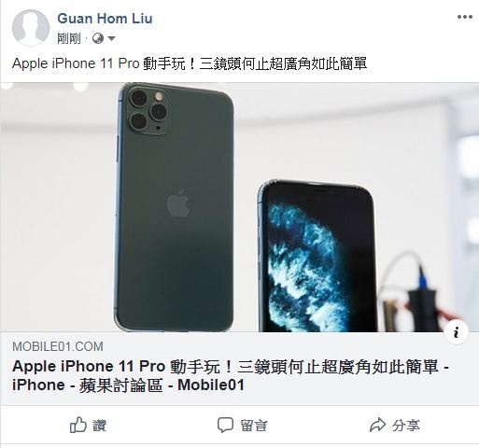Click the iPhone with blue wallpaper screen
479x448 pixels.
coord(317,256)
